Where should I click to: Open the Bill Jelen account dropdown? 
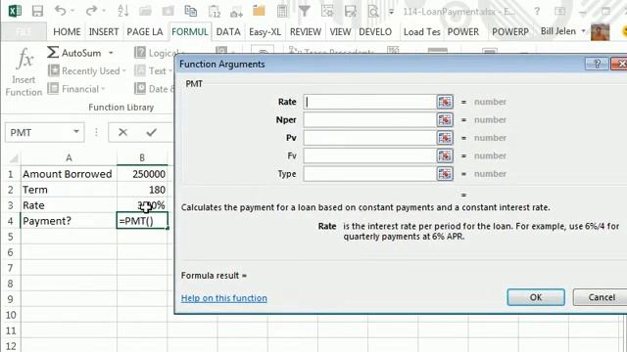pos(584,31)
